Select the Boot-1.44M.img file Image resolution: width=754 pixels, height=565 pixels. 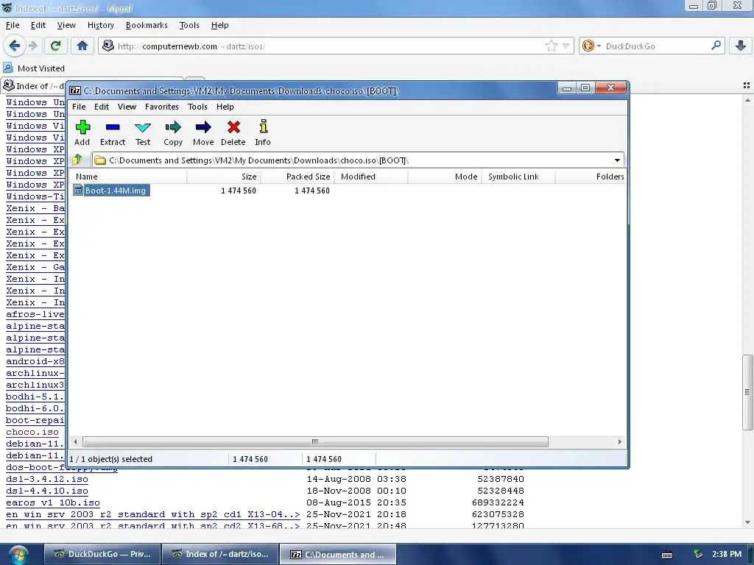pos(112,191)
